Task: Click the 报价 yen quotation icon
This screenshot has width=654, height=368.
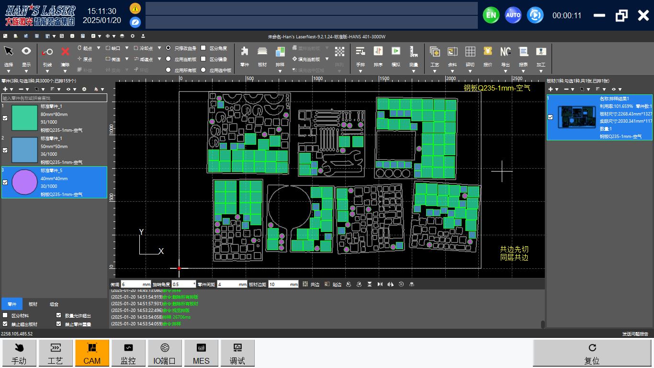Action: point(488,51)
